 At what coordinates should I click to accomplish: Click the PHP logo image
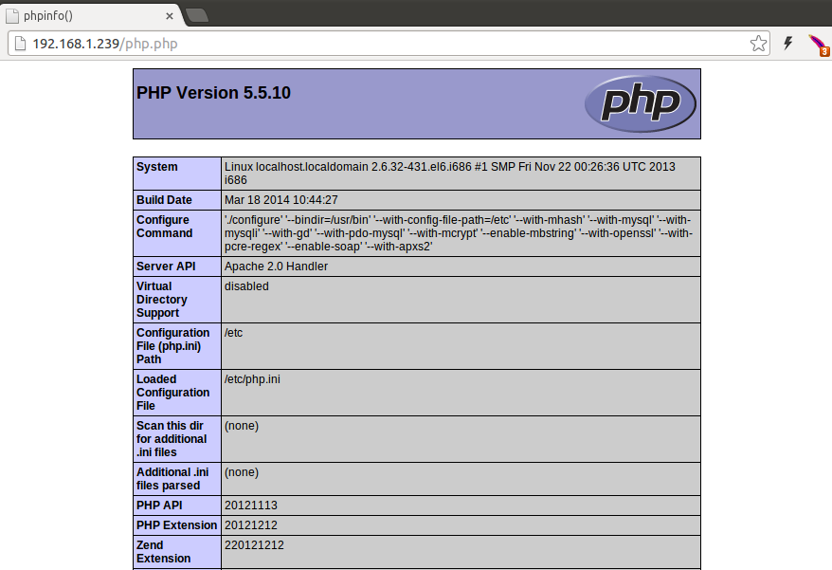(640, 103)
